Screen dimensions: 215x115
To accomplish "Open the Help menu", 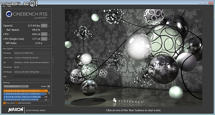I will pyautogui.click(x=9, y=6).
